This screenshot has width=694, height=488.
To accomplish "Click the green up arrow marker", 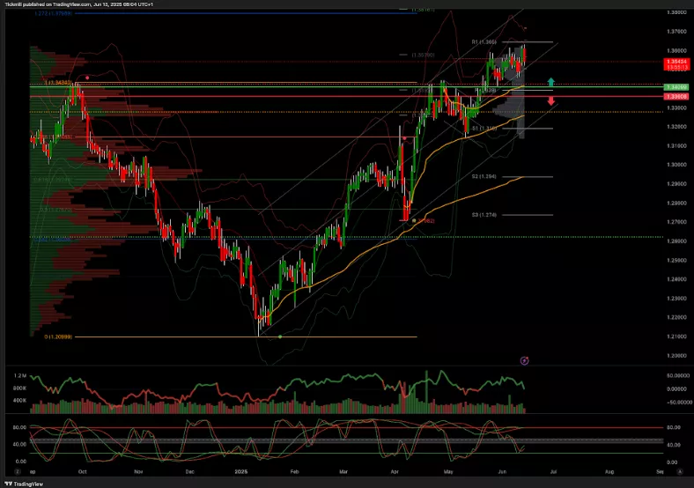I will click(x=550, y=81).
